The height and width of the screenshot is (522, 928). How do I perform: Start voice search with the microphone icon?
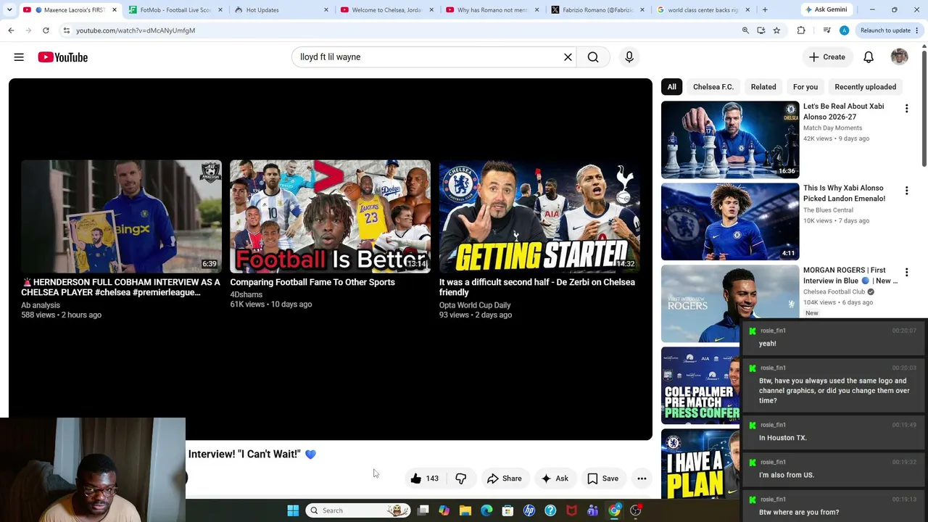(629, 57)
